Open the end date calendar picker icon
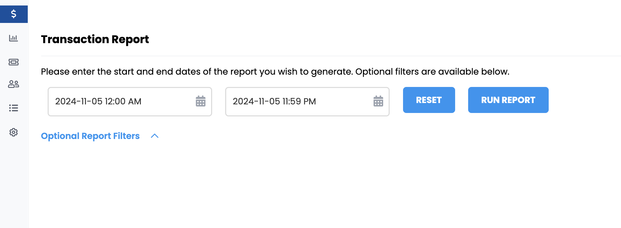621x228 pixels. (378, 101)
